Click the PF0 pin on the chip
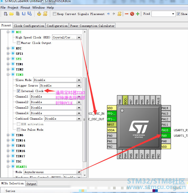This screenshot has width=188, height=193. click(112, 114)
